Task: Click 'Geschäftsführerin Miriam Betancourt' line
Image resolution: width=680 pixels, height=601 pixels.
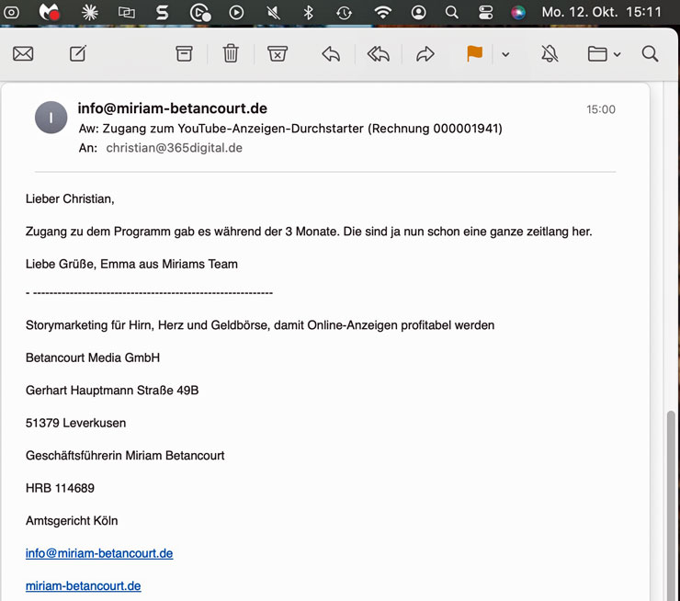Action: 125,455
